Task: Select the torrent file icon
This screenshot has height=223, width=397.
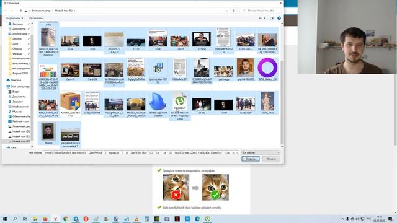Action: coord(180,105)
